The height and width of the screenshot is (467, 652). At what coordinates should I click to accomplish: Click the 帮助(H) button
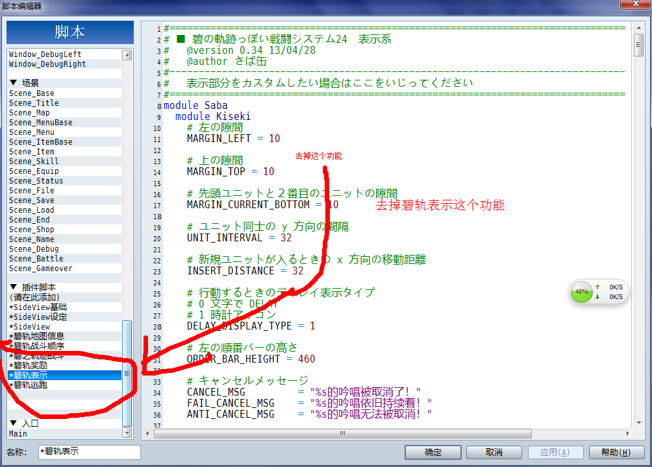[x=616, y=452]
